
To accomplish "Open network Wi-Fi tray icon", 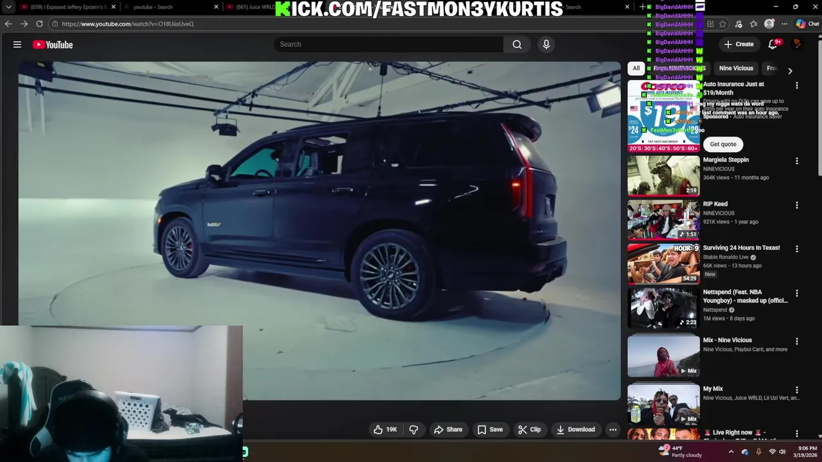I will [772, 452].
